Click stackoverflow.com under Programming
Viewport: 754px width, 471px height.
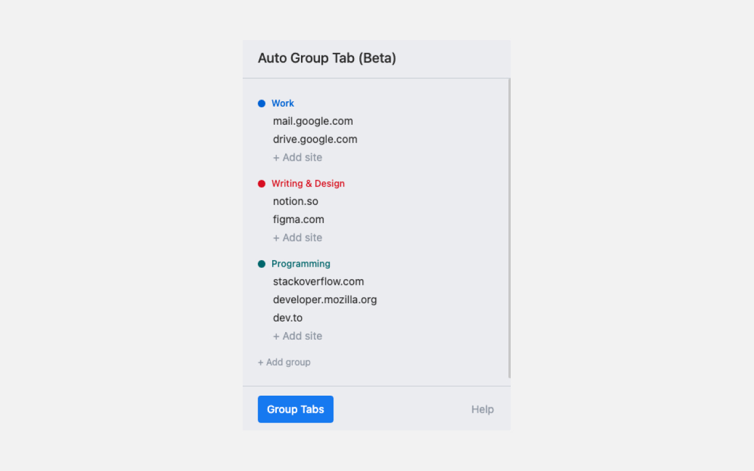click(318, 281)
